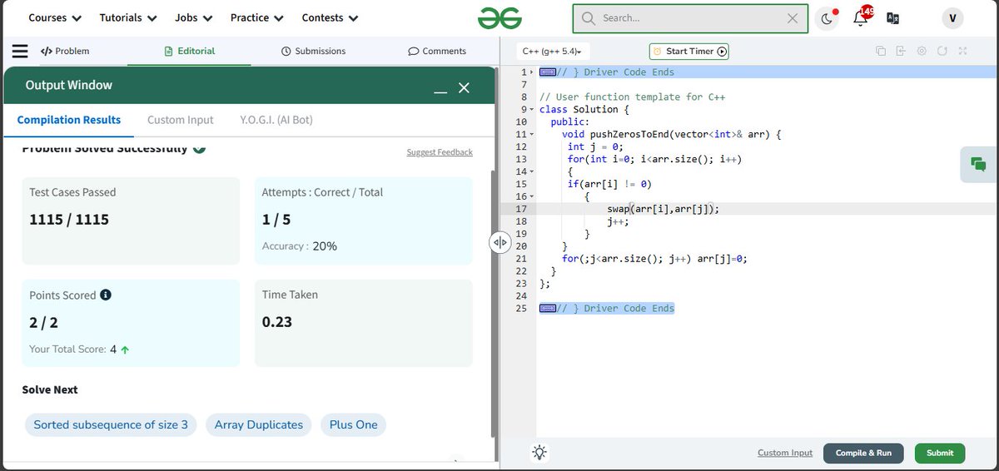Open the Y.O.G.I. (AI Bot) tab
Image resolution: width=999 pixels, height=471 pixels.
tap(276, 120)
